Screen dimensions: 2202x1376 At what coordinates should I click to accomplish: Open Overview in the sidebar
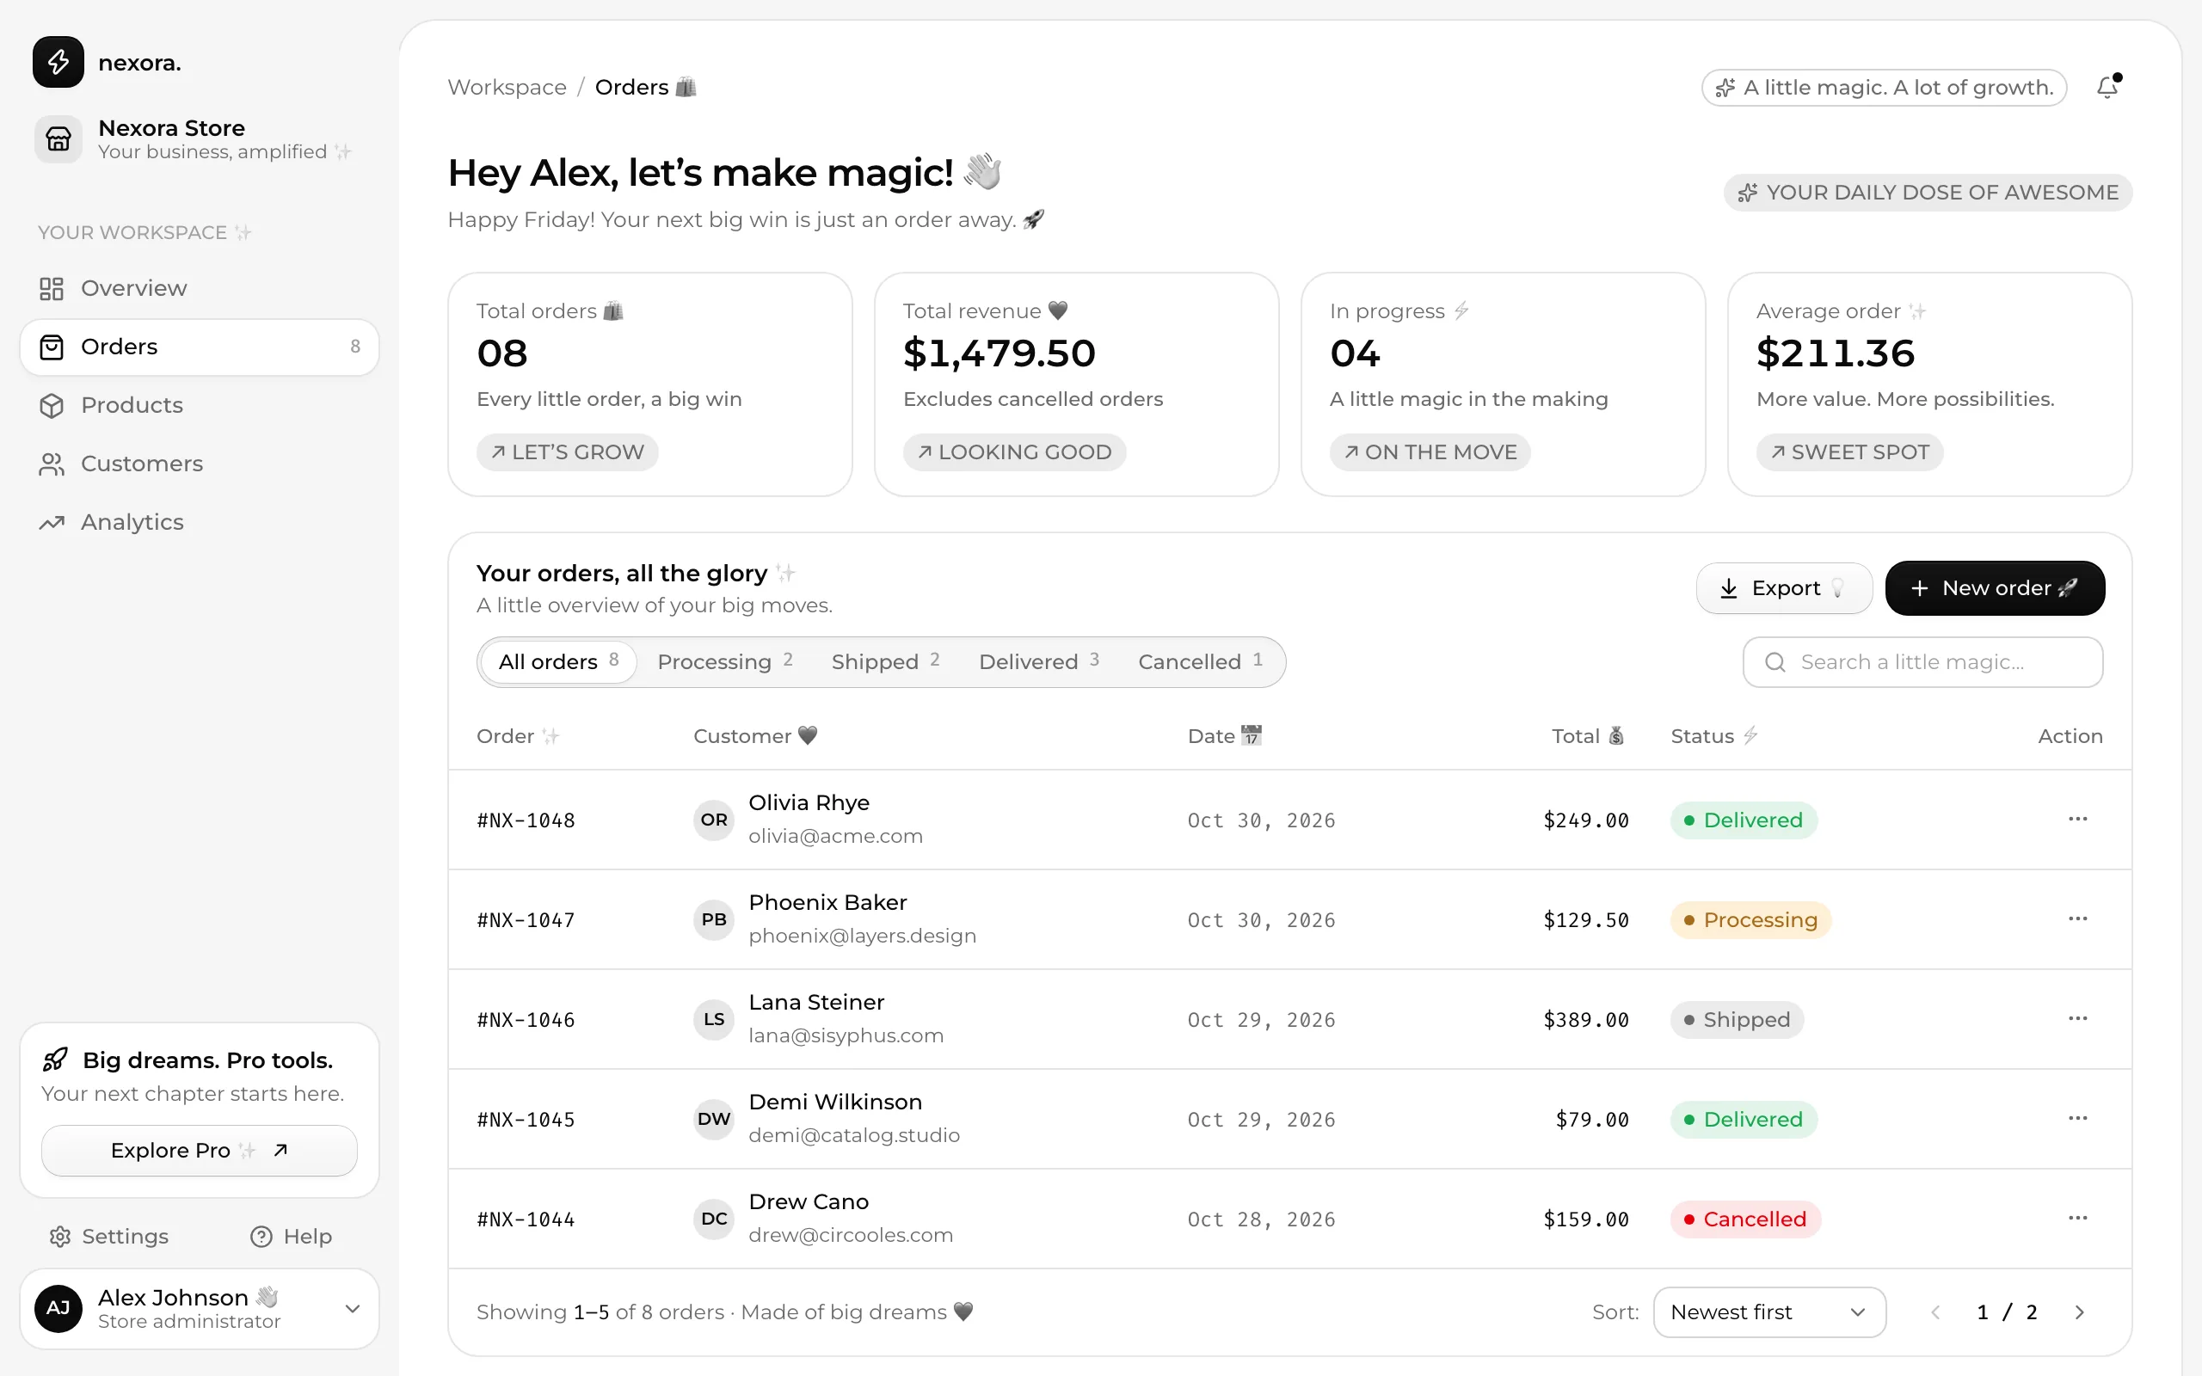pyautogui.click(x=200, y=288)
